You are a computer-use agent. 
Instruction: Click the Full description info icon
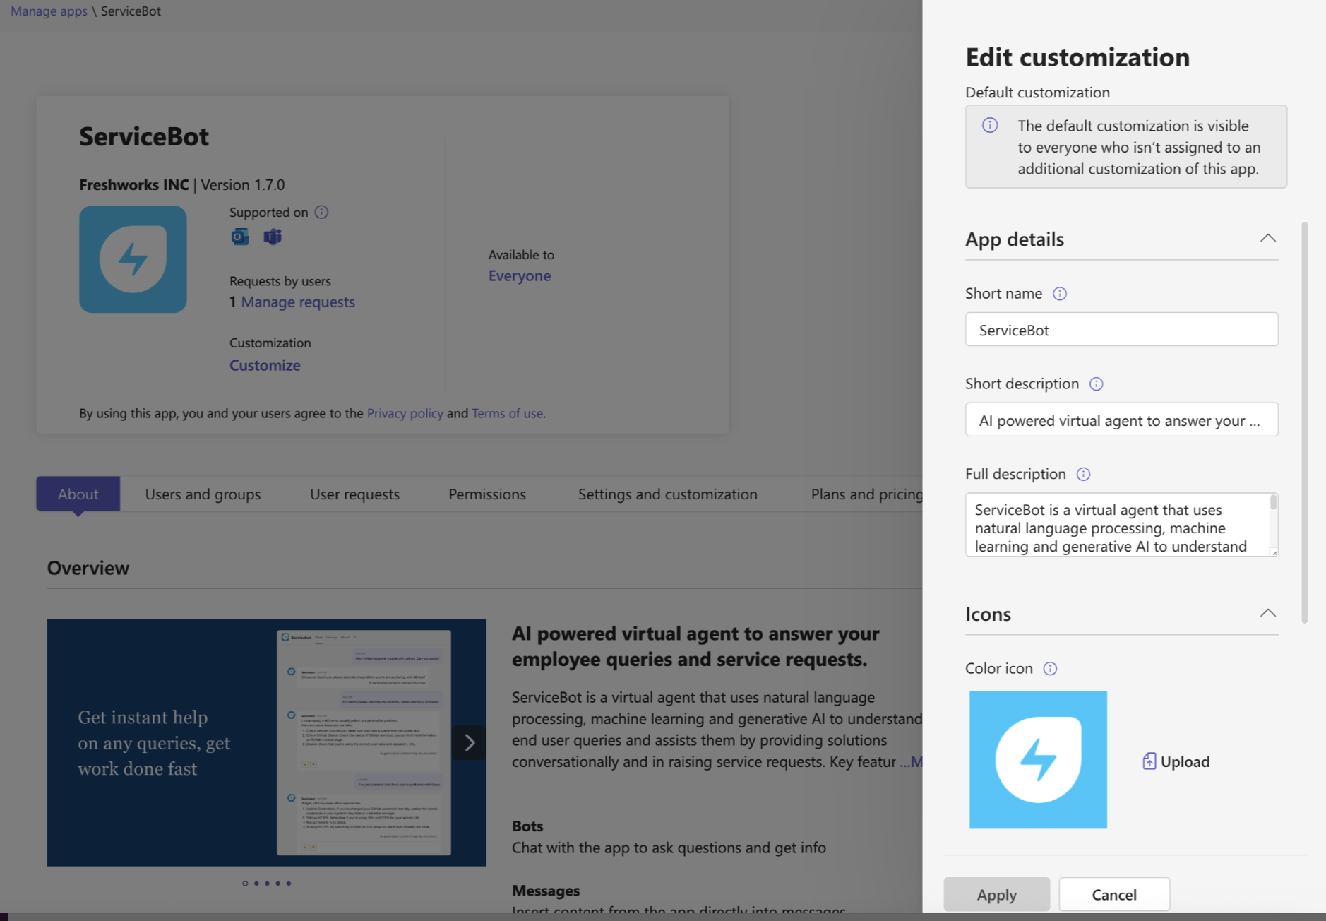pyautogui.click(x=1083, y=475)
